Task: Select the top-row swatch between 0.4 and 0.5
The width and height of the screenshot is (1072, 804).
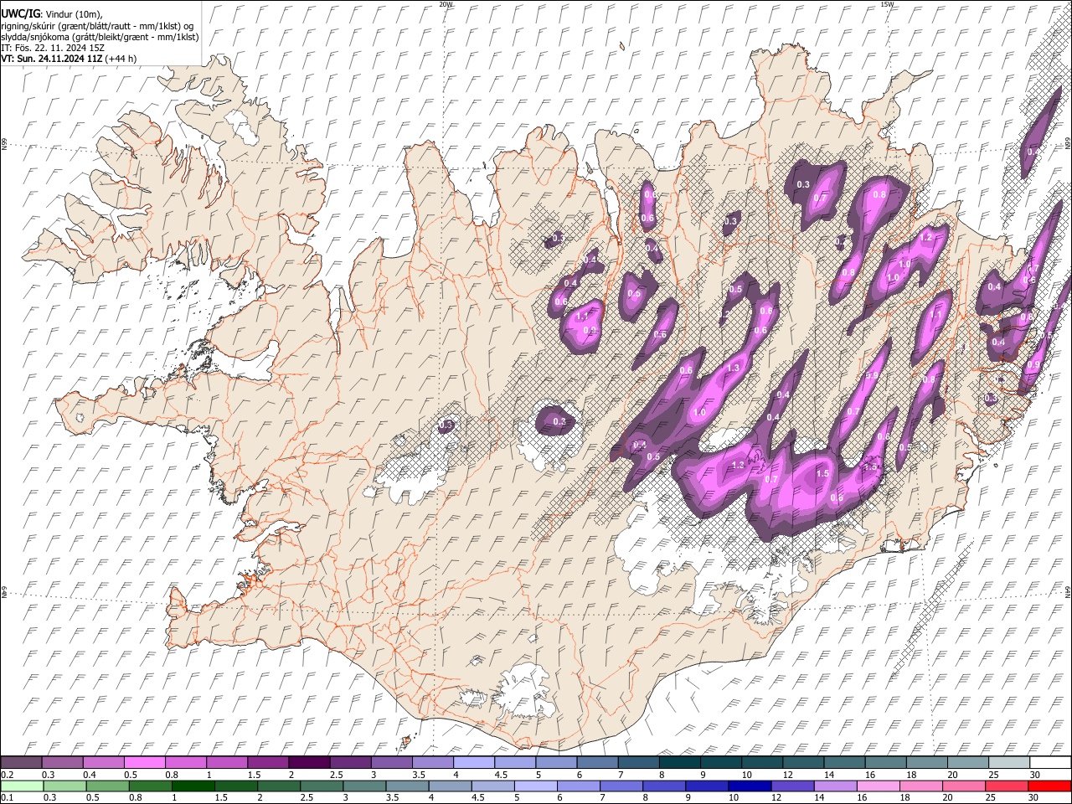Action: (103, 762)
